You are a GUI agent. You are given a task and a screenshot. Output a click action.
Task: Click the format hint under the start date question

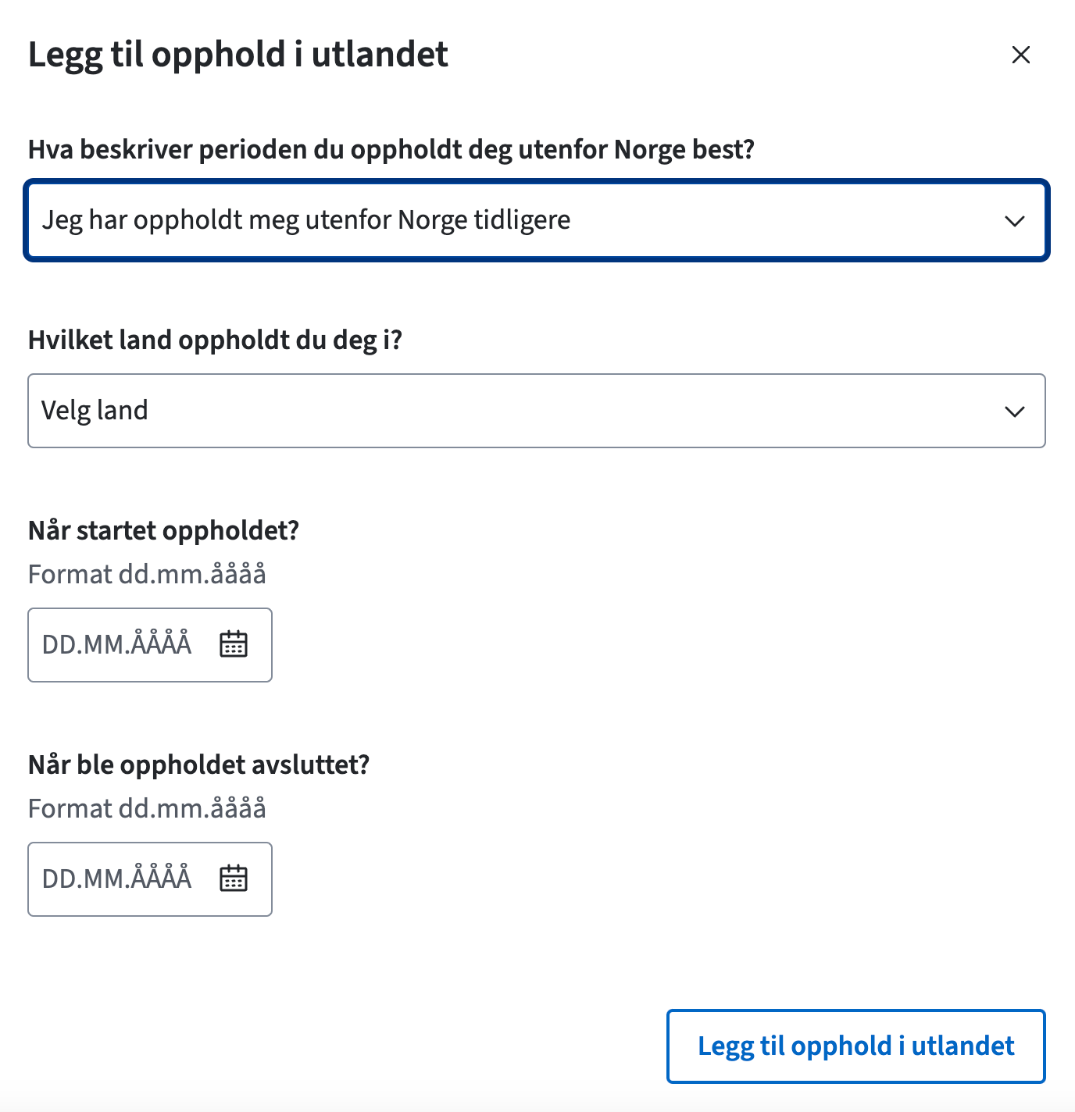pyautogui.click(x=147, y=575)
